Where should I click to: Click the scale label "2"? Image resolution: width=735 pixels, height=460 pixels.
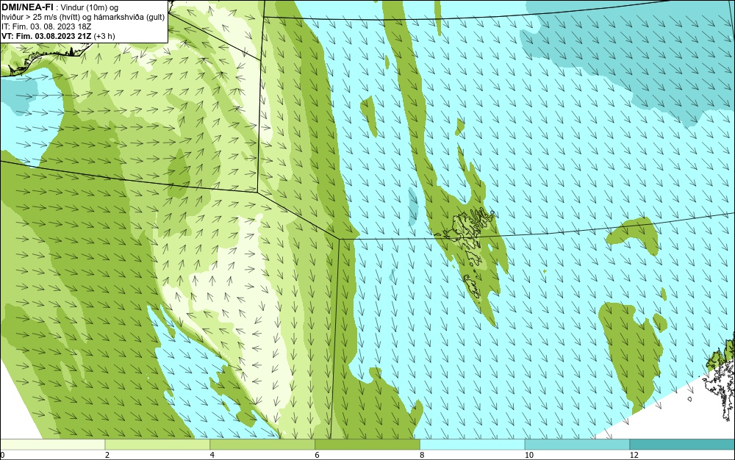(107, 455)
